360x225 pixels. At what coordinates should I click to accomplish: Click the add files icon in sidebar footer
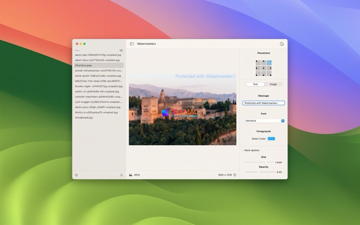[x=76, y=175]
